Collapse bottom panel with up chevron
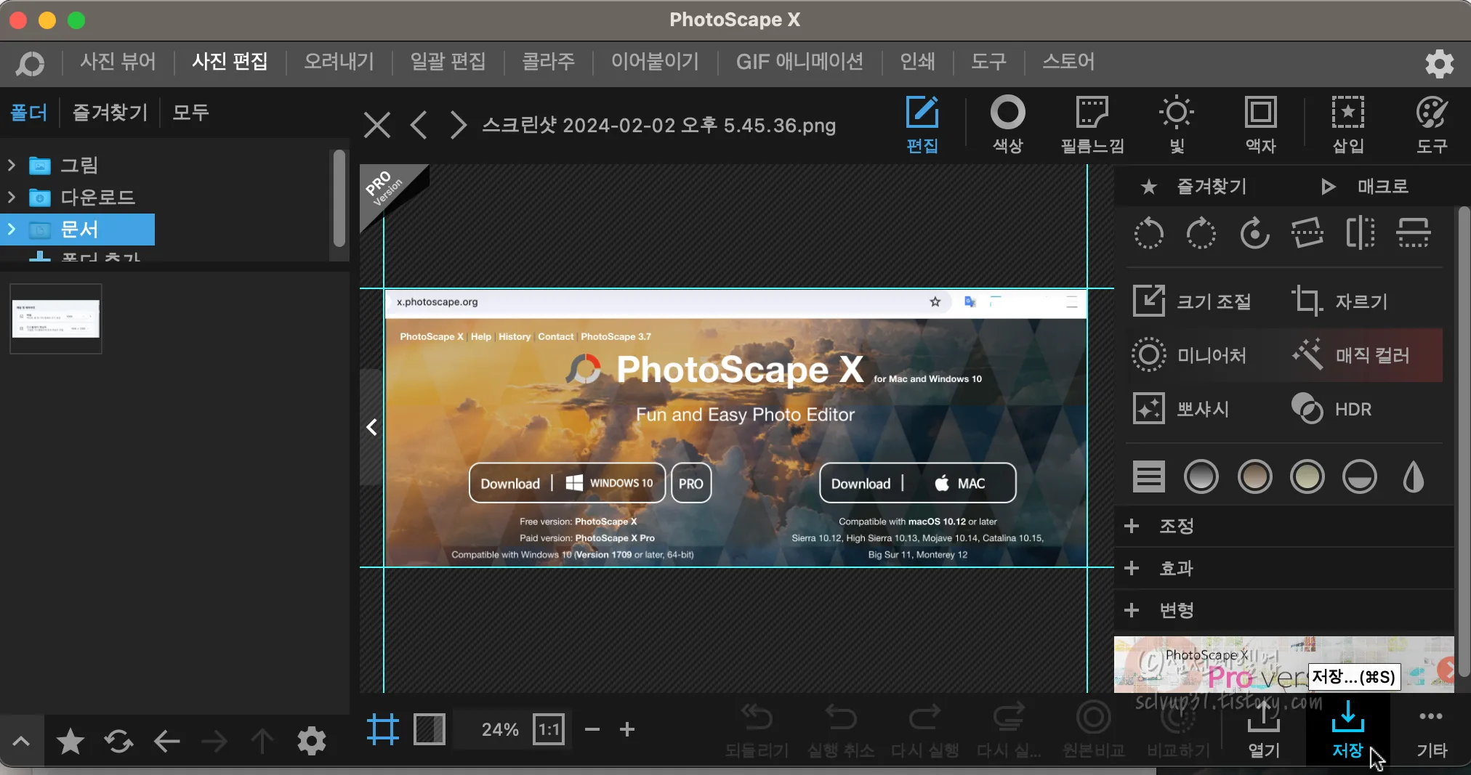The width and height of the screenshot is (1471, 775). click(21, 741)
